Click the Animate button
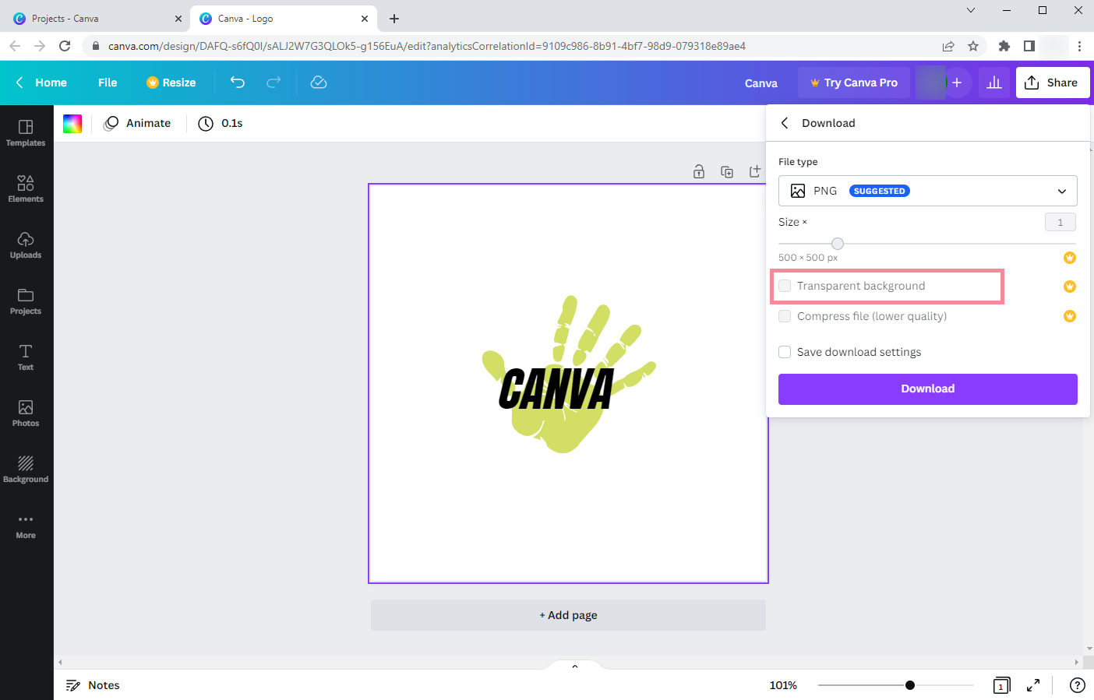 pos(138,123)
